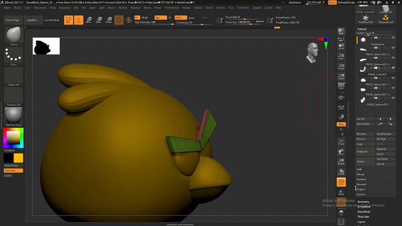This screenshot has width=402, height=226.
Task: Select the PolyMesh3D star tool
Action: [x=366, y=19]
